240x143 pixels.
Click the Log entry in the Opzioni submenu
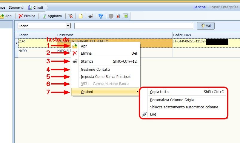pyautogui.click(x=153, y=114)
